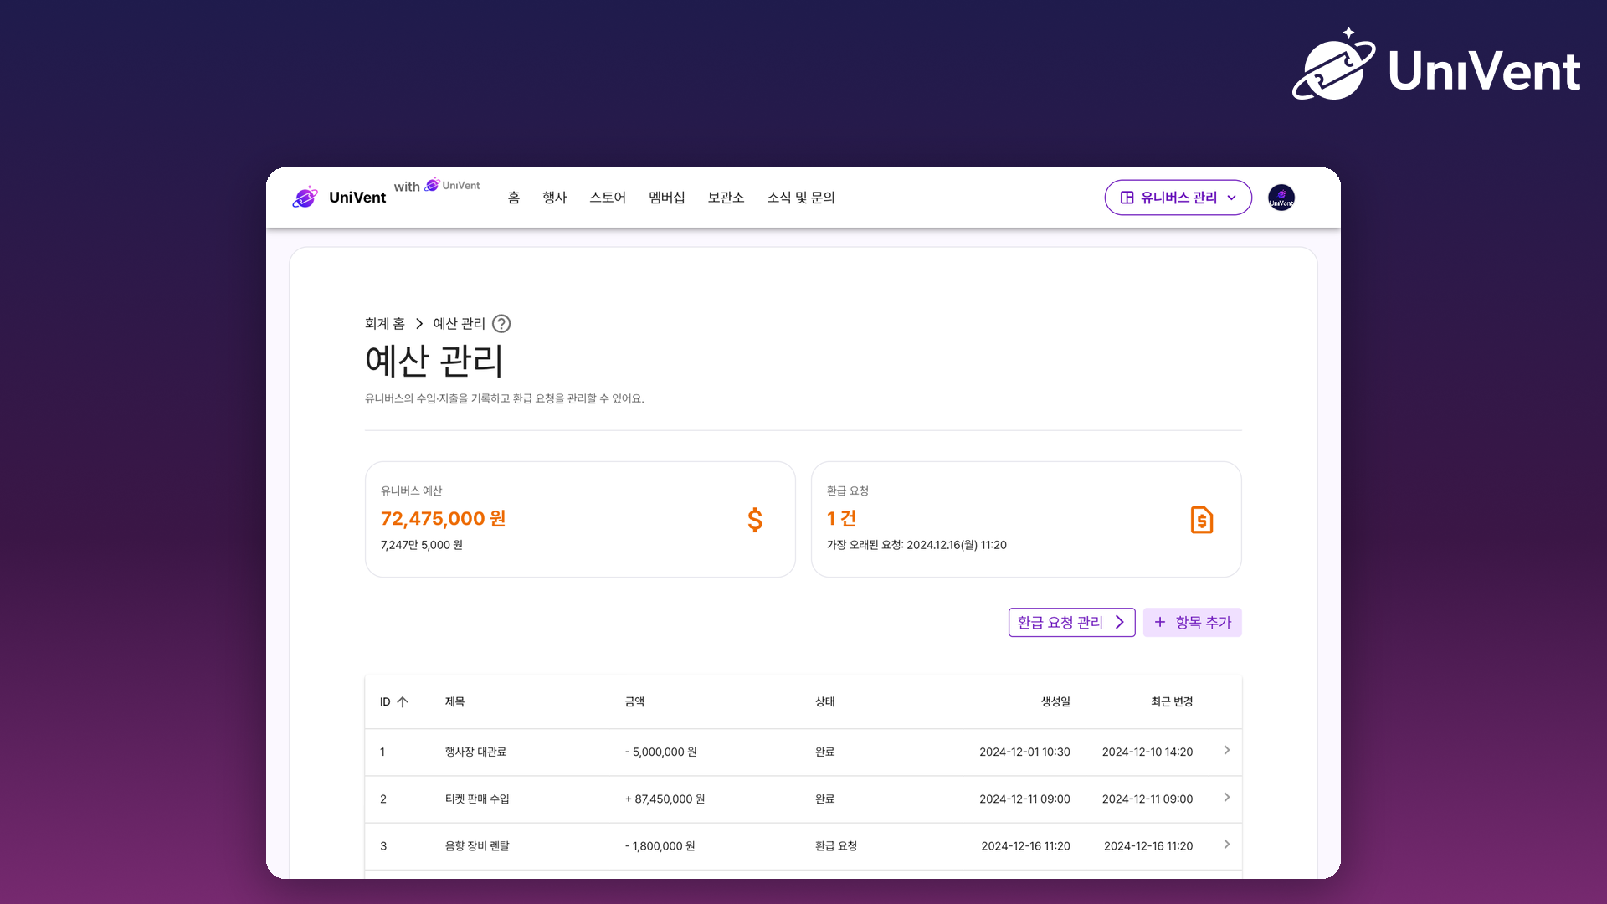Open 소식 및 문의 menu
Viewport: 1607px width, 904px height.
801,198
